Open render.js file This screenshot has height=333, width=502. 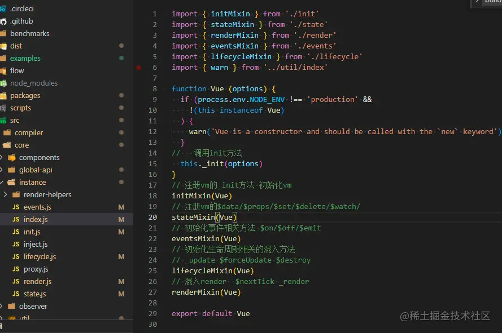click(x=37, y=282)
